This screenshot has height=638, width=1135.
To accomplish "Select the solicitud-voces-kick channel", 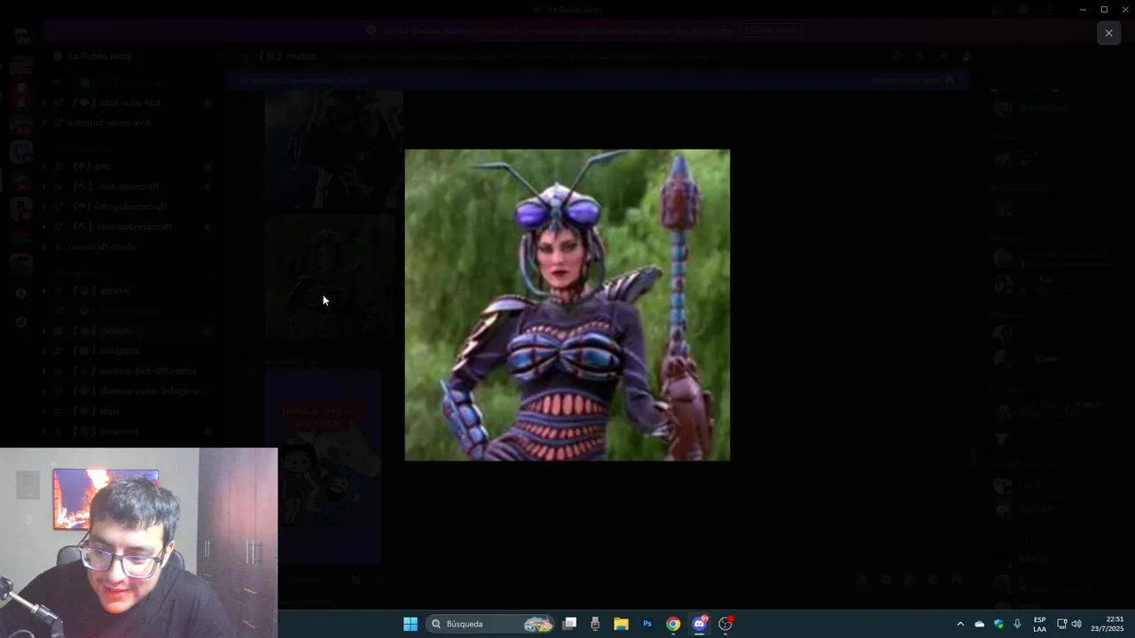I will click(x=131, y=123).
